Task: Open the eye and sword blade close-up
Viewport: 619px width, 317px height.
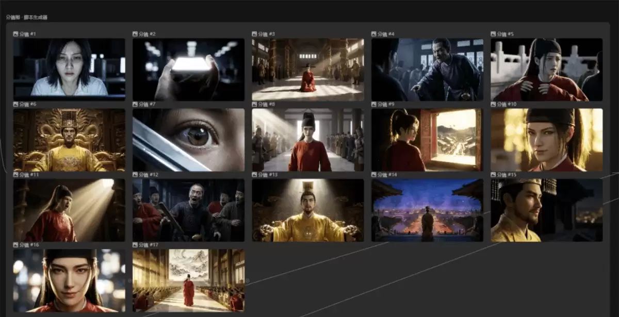Action: coord(188,140)
